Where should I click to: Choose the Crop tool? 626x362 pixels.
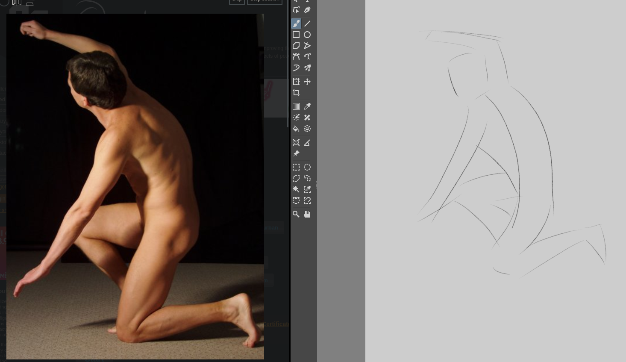click(296, 93)
